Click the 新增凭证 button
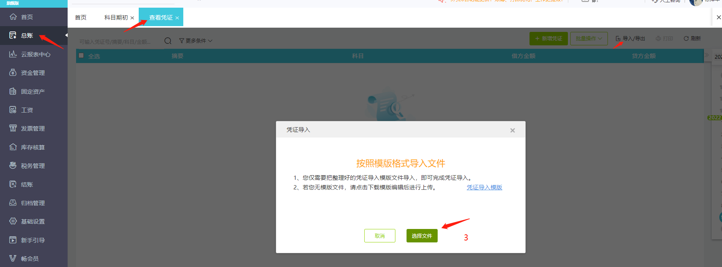 coord(549,38)
